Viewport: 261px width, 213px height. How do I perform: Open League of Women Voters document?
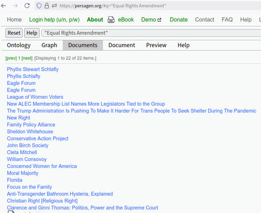35,97
